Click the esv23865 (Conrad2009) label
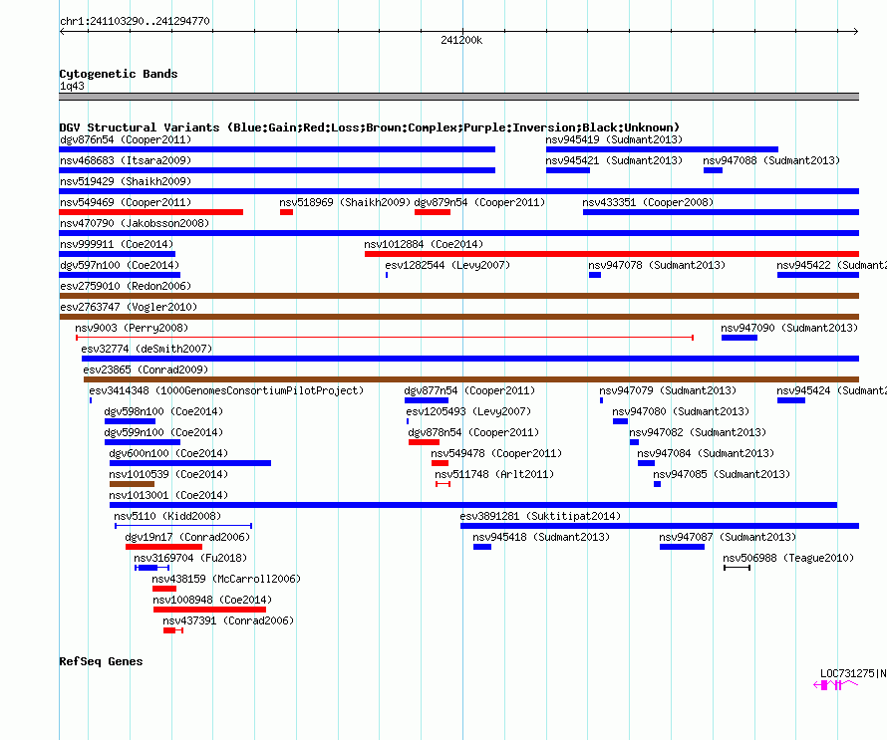This screenshot has height=740, width=887. click(x=146, y=370)
